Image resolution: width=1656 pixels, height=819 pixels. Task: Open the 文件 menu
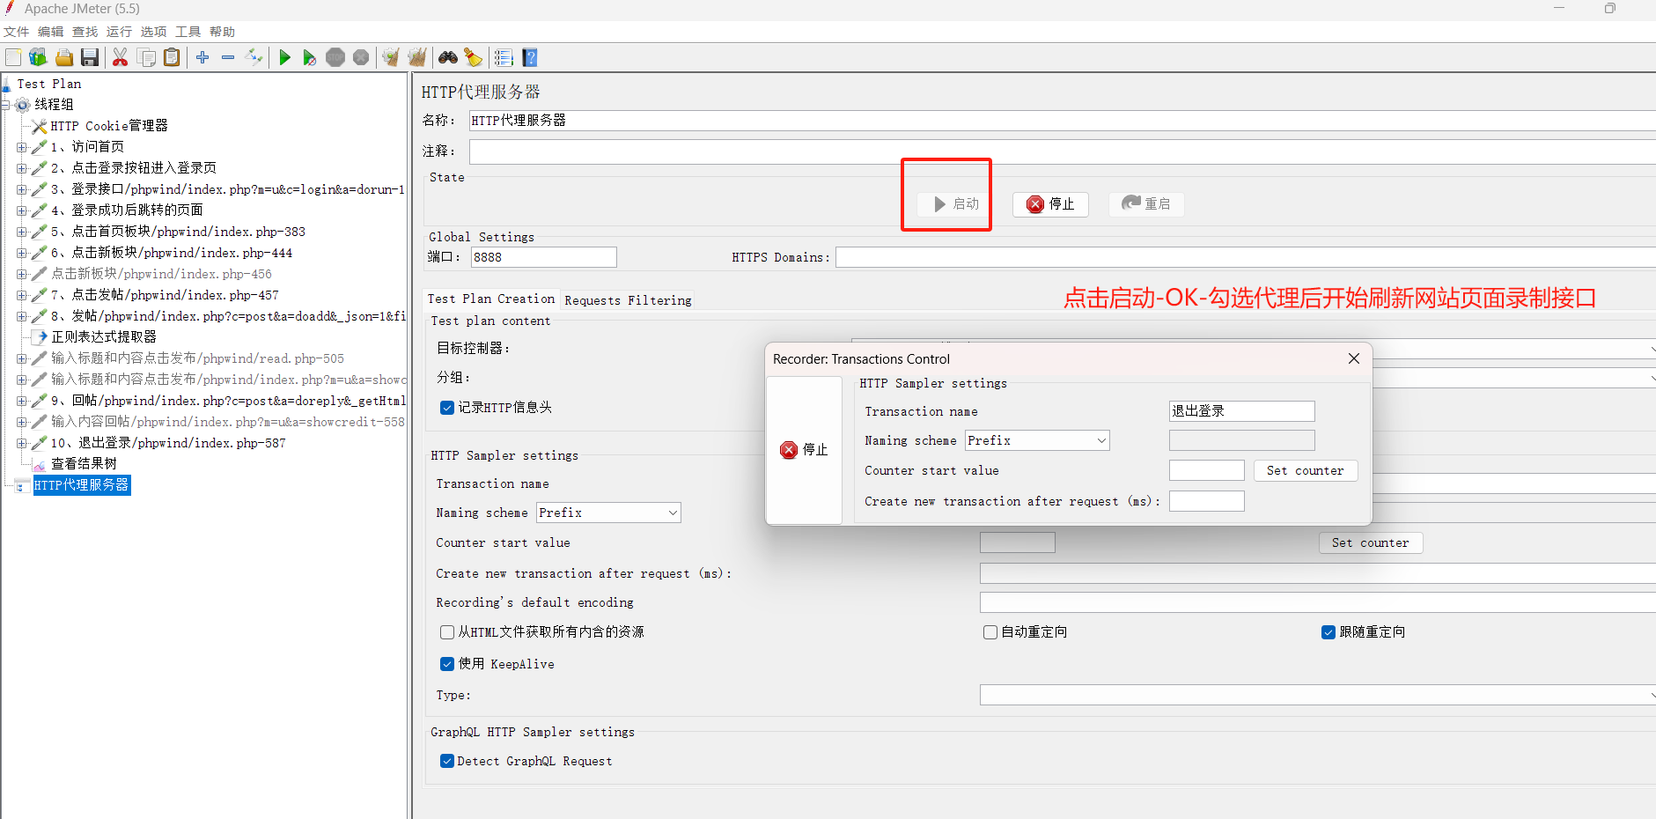coord(17,32)
